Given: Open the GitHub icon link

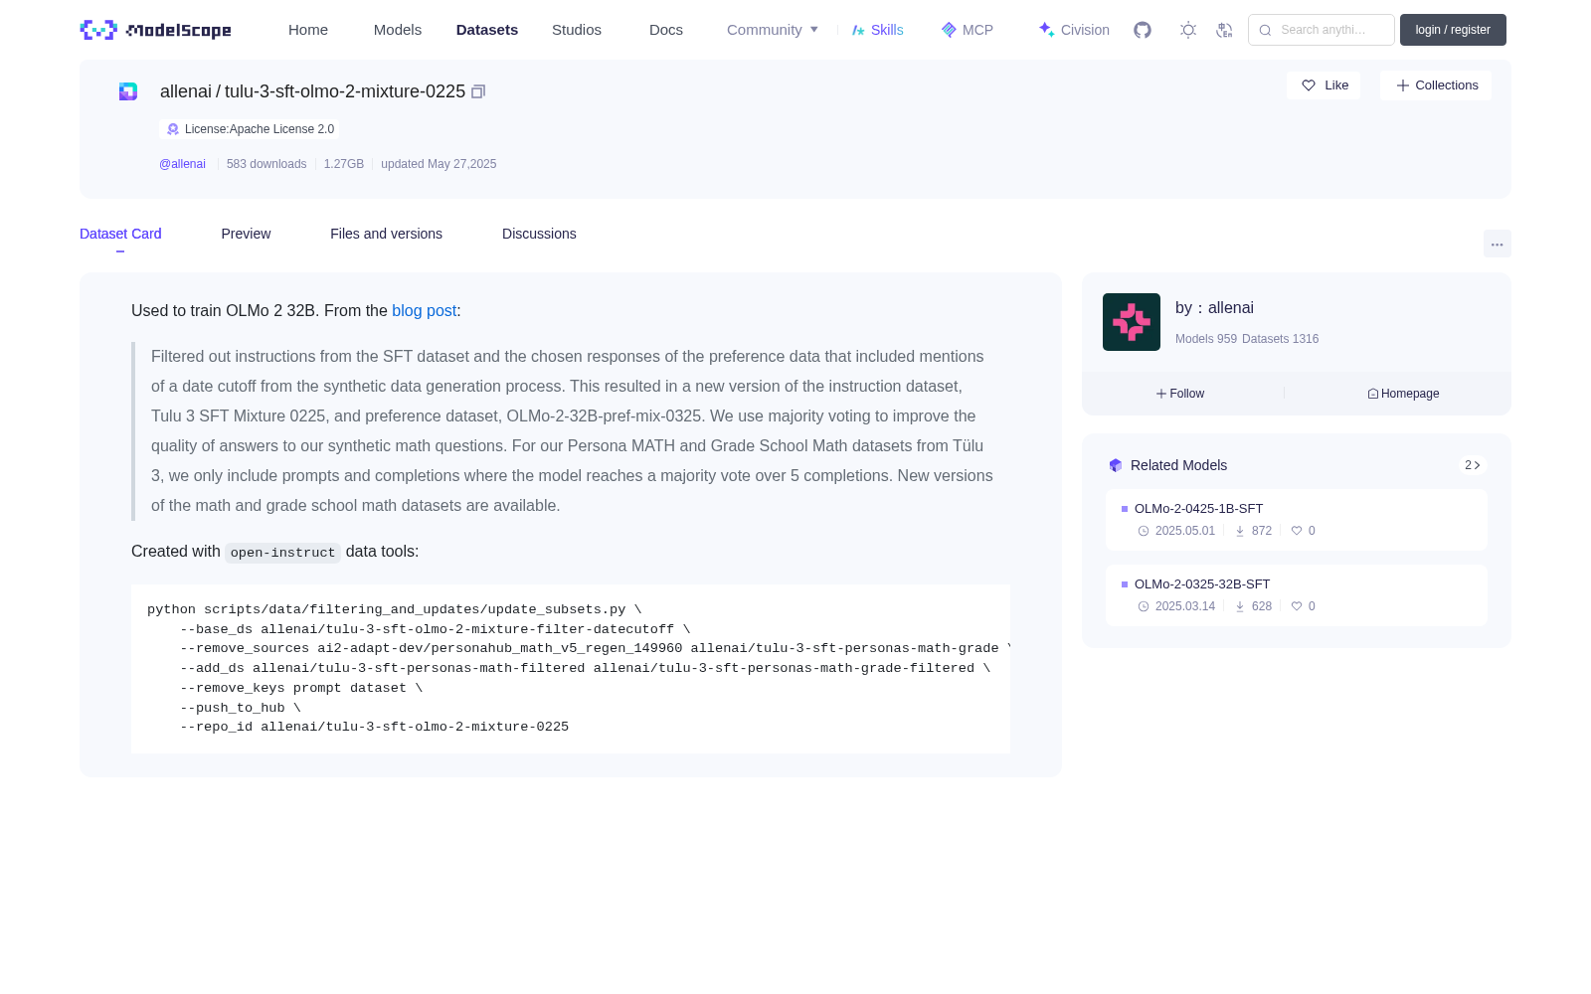Looking at the screenshot, I should pos(1143,30).
